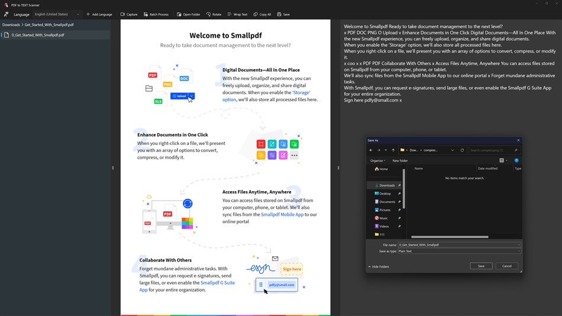Click the horizontal scrollbar in file list
This screenshot has width=562, height=316.
(x=450, y=237)
